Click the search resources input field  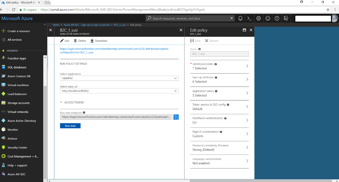tap(190, 18)
